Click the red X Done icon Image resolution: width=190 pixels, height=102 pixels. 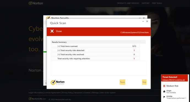click(x=52, y=31)
